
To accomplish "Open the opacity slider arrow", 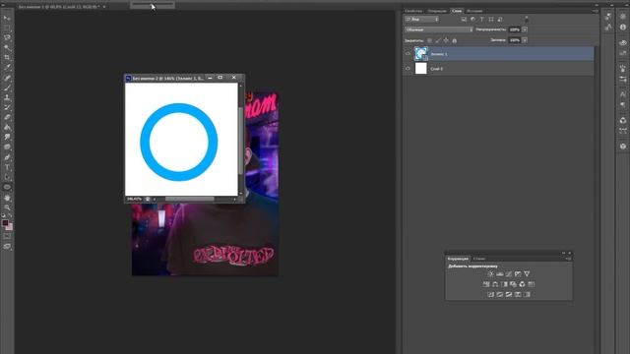I will 525,29.
